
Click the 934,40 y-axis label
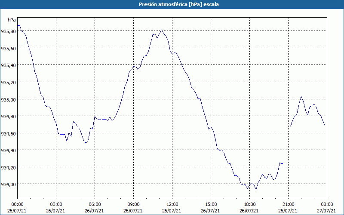coord(8,150)
